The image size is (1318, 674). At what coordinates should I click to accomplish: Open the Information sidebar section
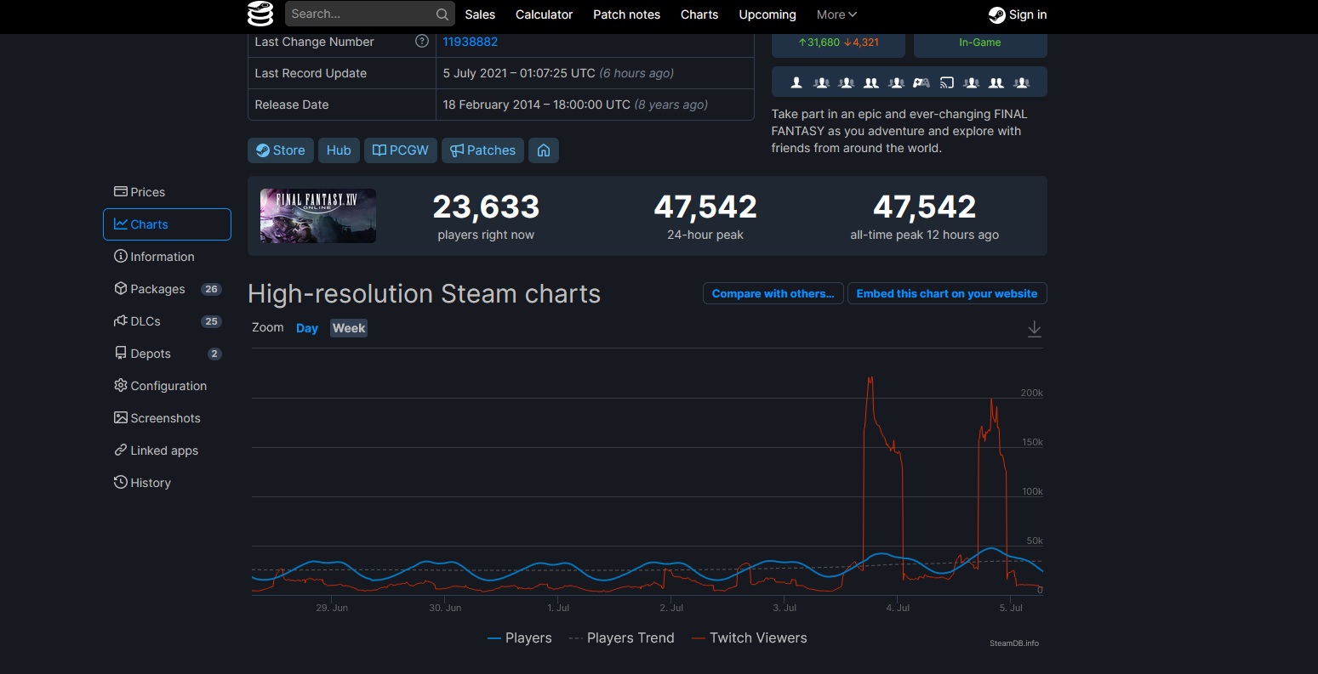pos(167,257)
